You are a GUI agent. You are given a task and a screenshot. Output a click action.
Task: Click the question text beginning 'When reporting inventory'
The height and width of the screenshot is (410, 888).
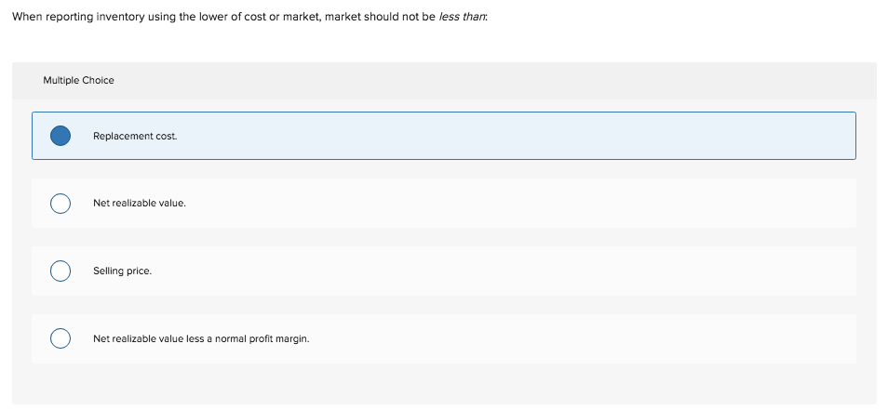249,17
